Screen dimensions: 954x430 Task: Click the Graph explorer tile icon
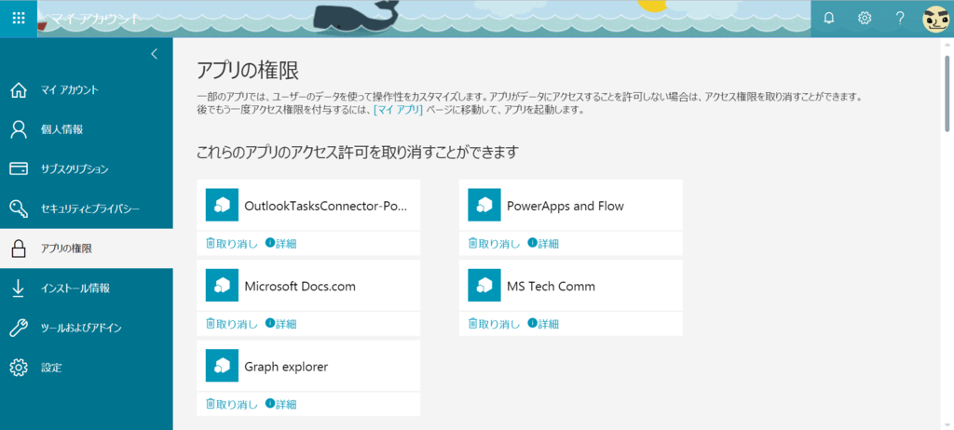222,366
